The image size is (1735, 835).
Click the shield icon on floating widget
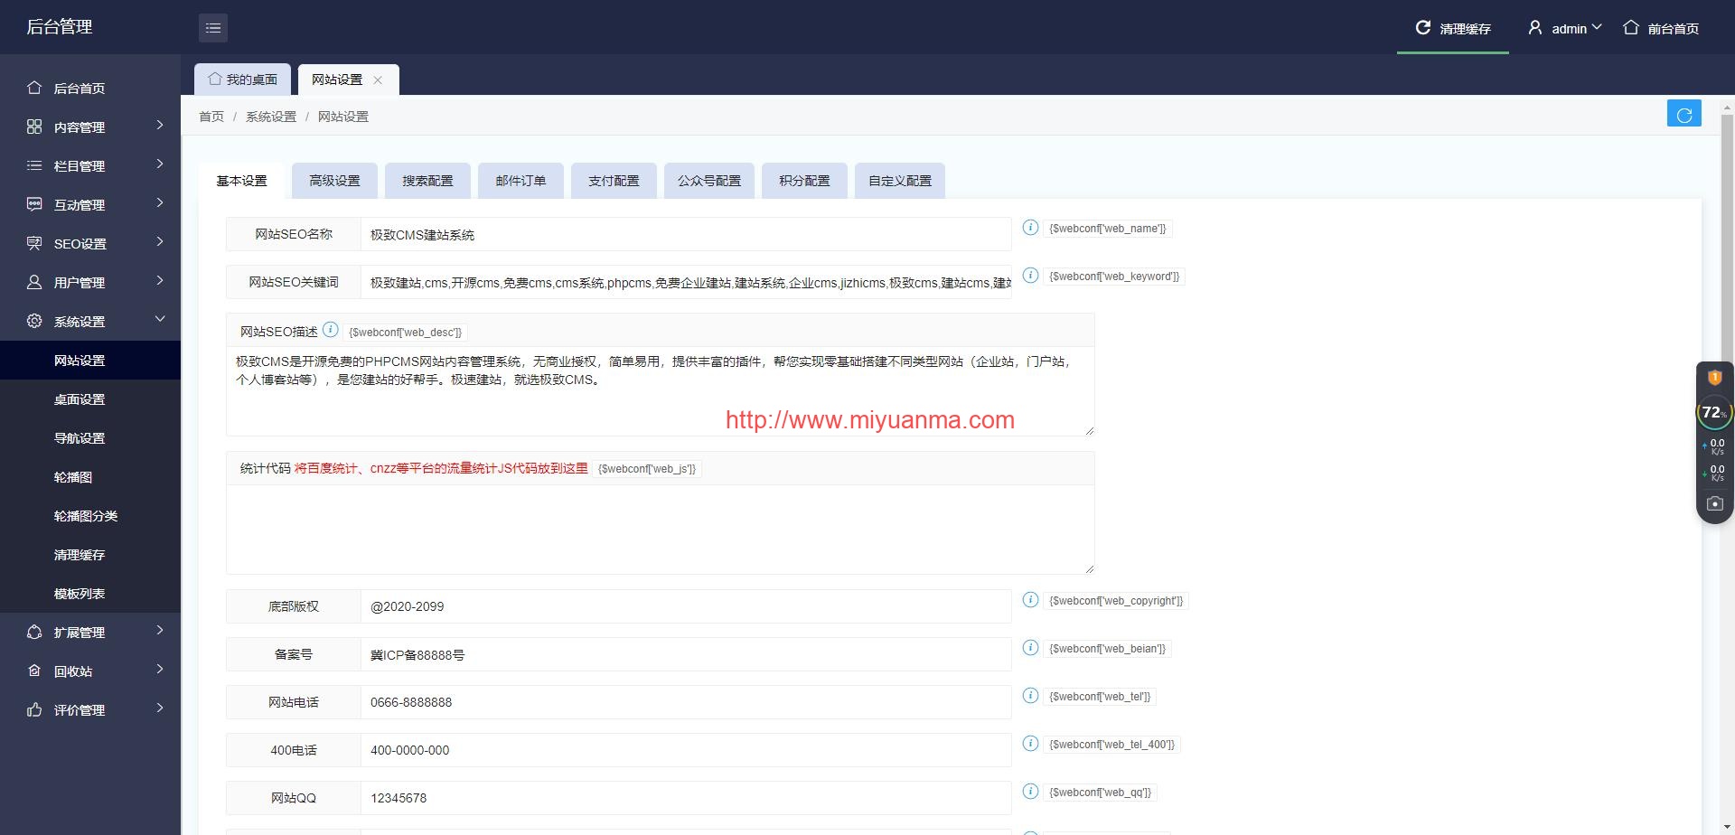tap(1714, 378)
